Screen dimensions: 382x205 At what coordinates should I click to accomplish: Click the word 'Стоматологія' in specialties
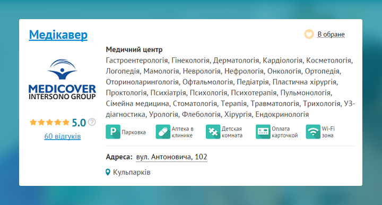click(x=195, y=104)
